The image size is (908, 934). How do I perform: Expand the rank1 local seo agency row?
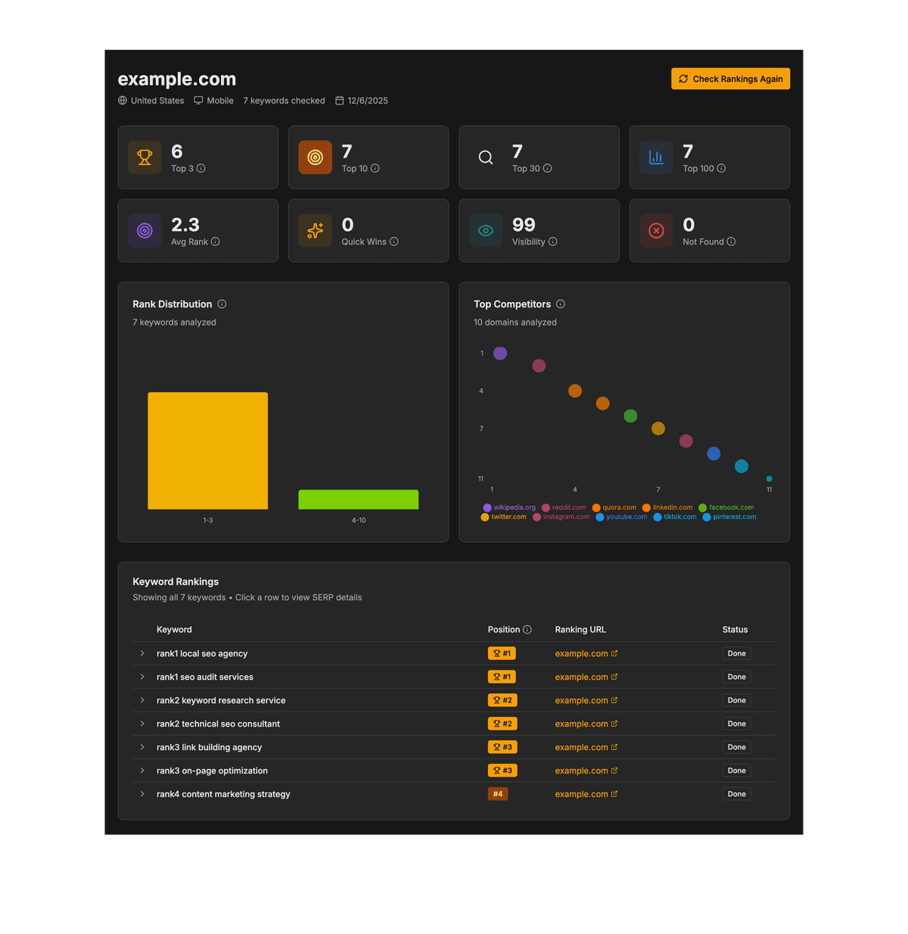tap(141, 653)
